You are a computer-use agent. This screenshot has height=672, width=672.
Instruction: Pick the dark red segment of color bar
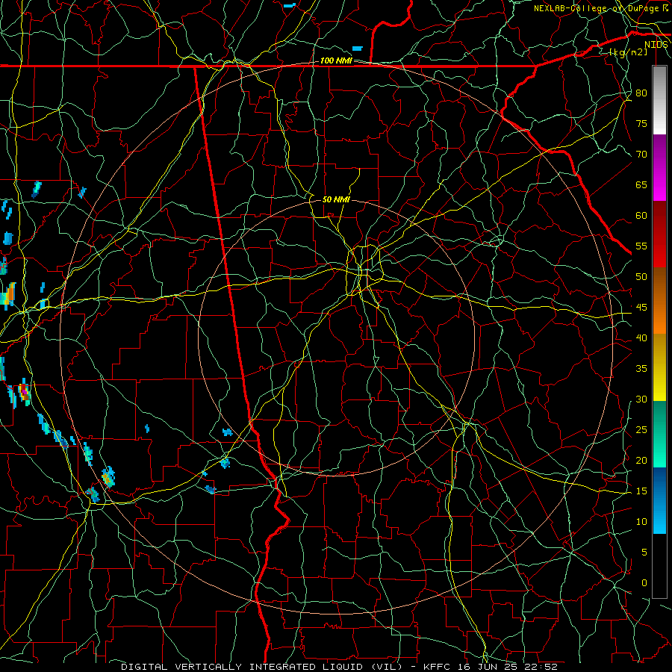pyautogui.click(x=659, y=234)
